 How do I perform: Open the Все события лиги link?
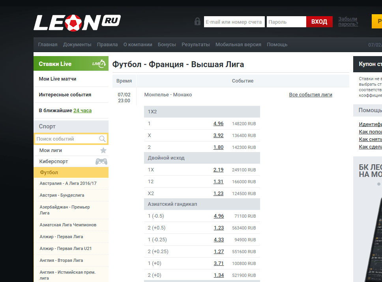tap(310, 94)
